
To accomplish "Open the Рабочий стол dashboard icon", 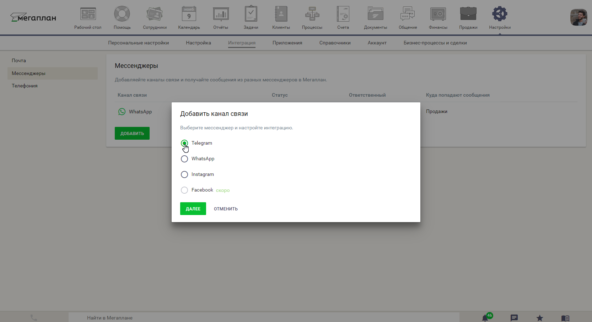I will (88, 14).
